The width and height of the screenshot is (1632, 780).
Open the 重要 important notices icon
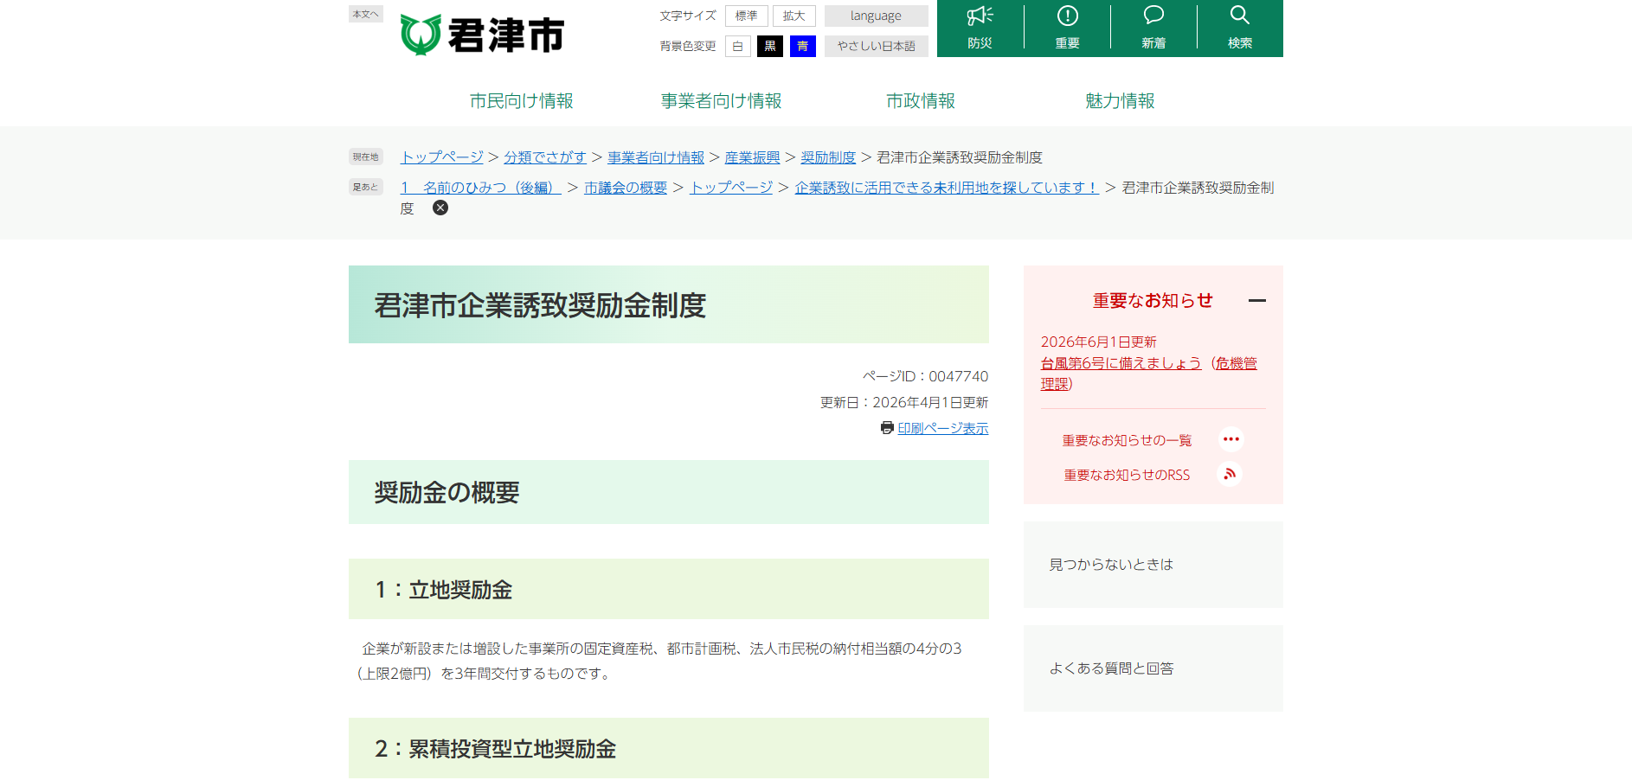click(x=1067, y=28)
